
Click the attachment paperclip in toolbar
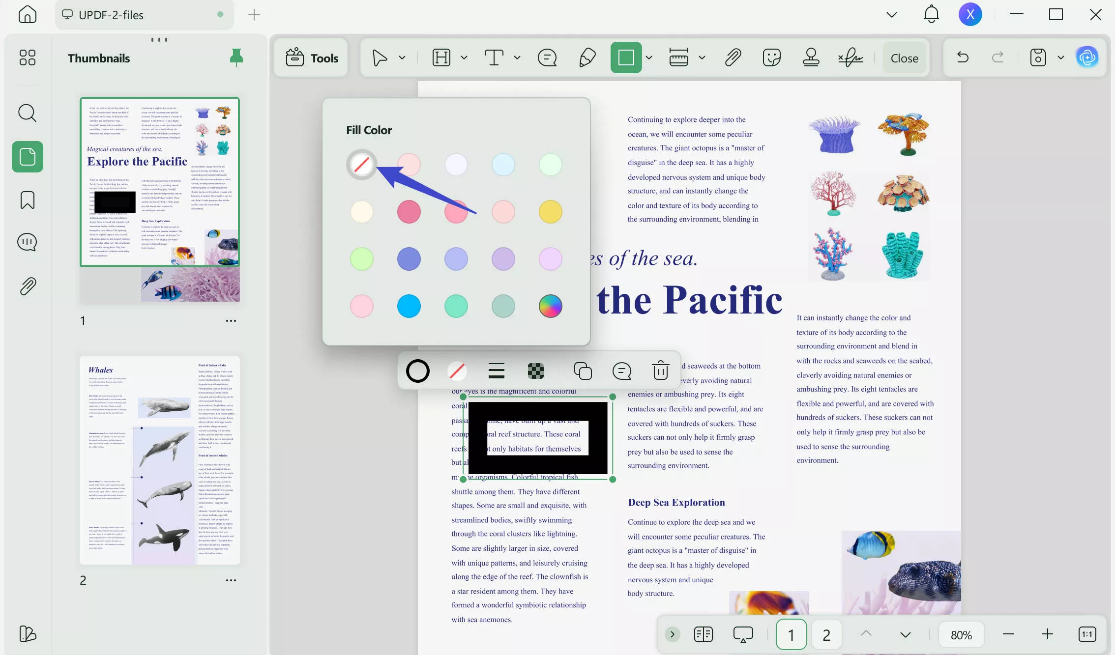click(733, 57)
